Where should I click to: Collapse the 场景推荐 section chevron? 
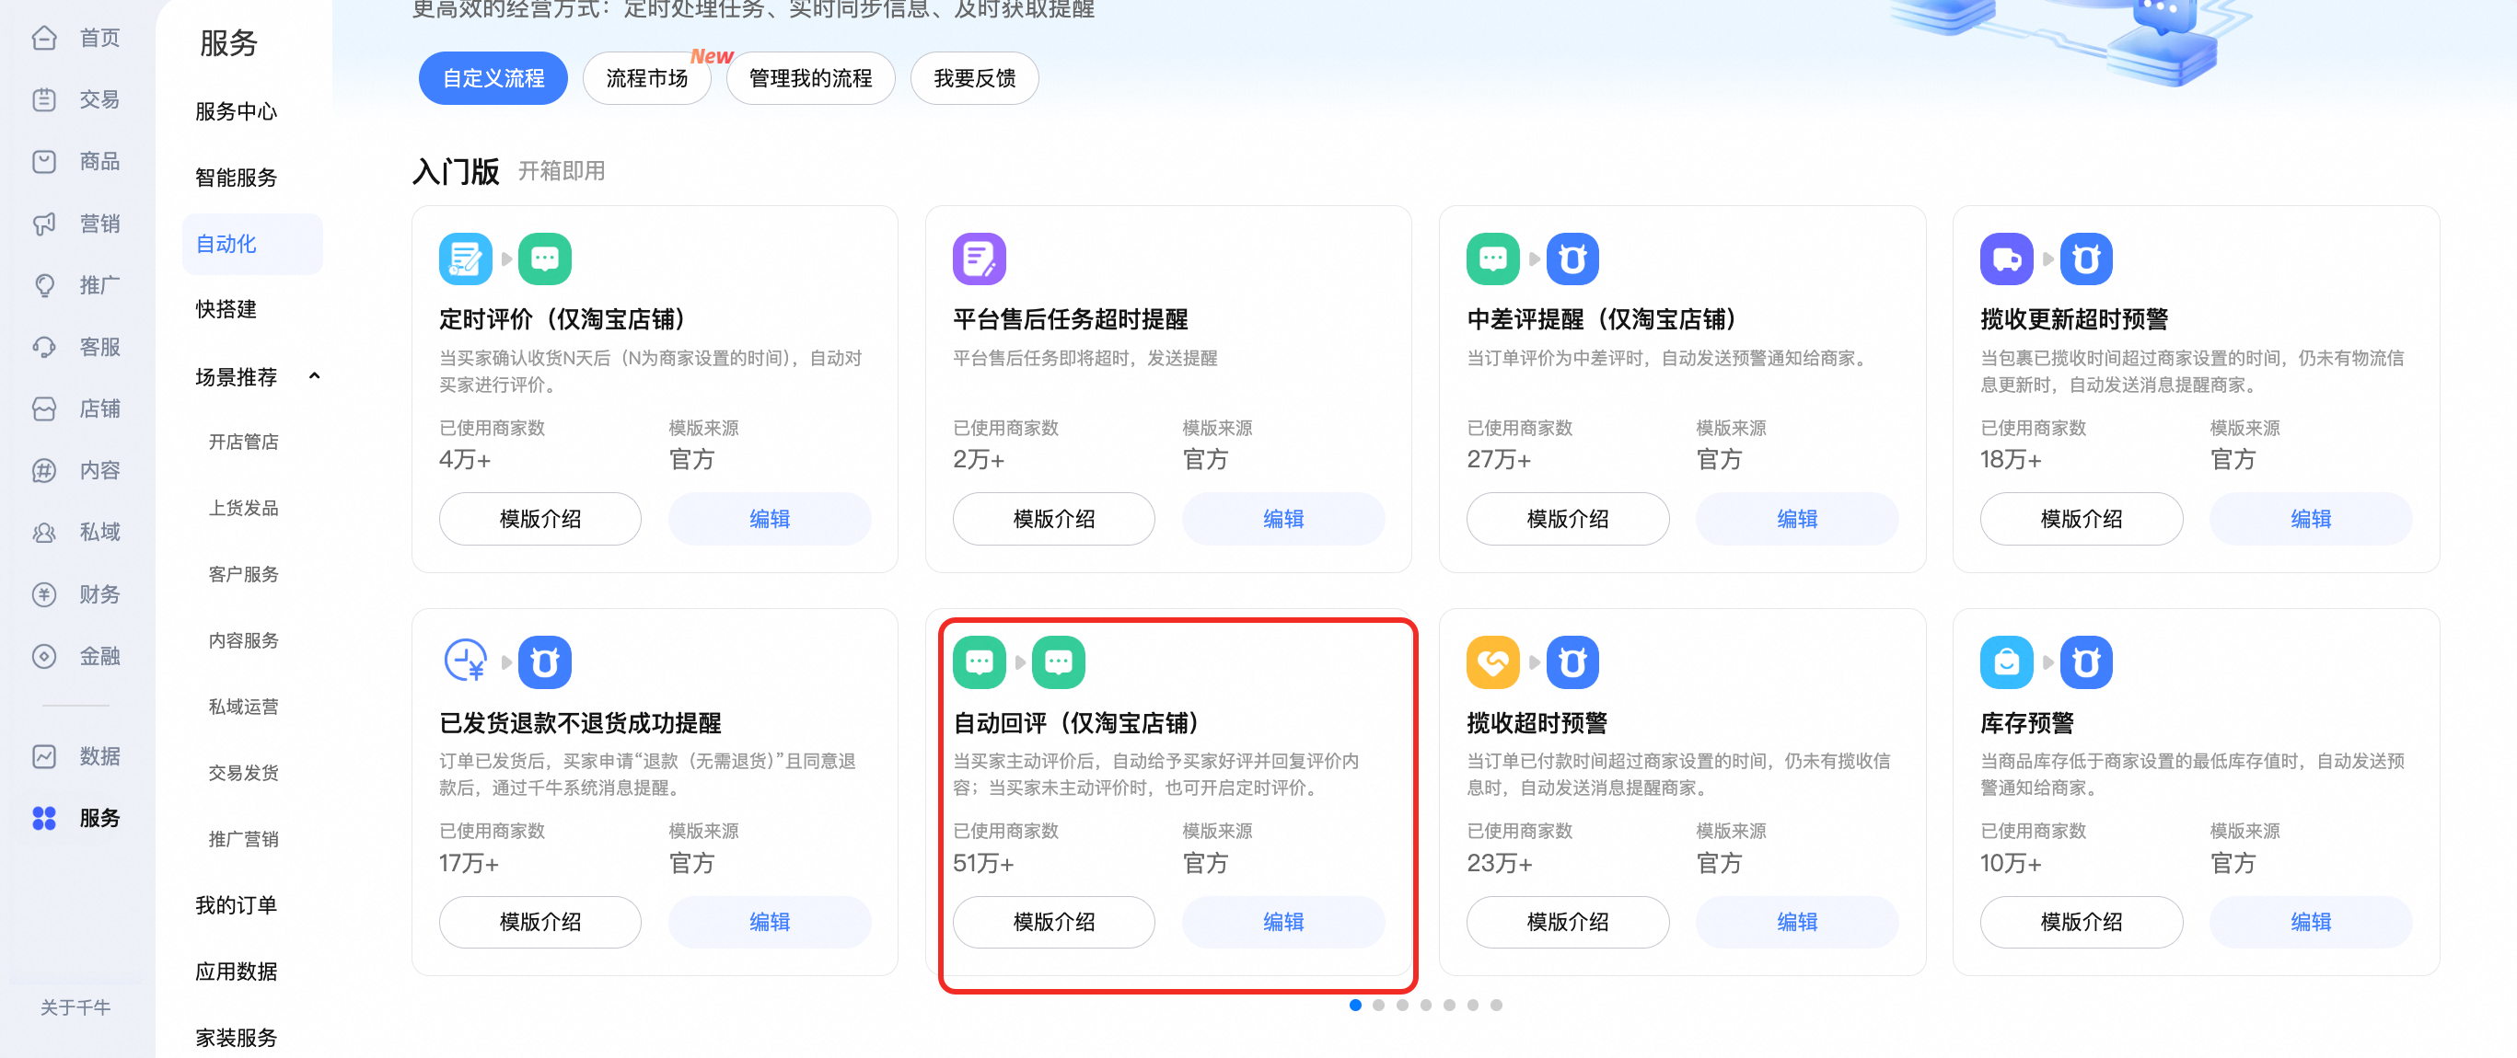(x=314, y=377)
